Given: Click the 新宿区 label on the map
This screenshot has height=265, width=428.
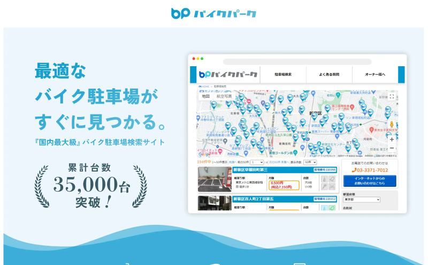Looking at the screenshot, I should [x=315, y=113].
